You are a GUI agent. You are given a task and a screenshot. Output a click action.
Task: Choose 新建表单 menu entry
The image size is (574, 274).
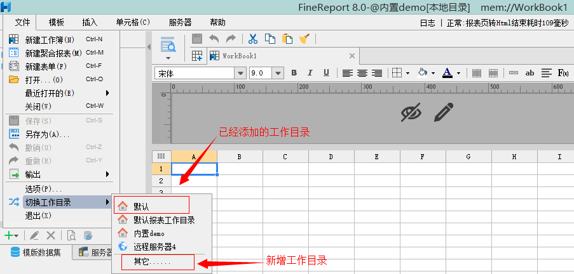(58, 67)
